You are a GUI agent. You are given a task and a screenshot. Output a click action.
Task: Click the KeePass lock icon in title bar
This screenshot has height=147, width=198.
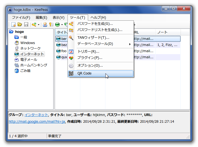10,10
